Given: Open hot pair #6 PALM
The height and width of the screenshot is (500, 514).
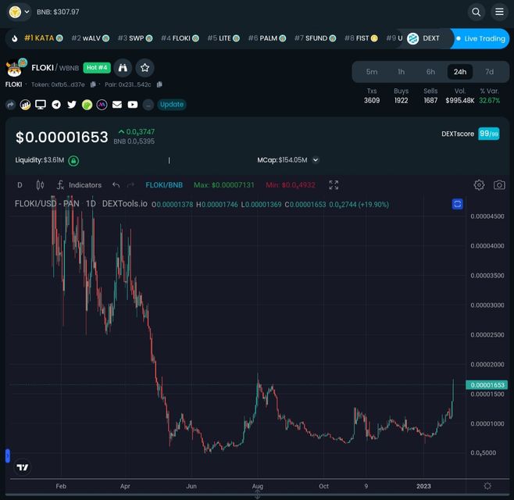Looking at the screenshot, I should point(267,38).
